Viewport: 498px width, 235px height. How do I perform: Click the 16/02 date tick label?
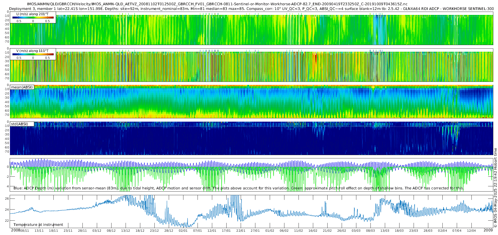(x=313, y=231)
